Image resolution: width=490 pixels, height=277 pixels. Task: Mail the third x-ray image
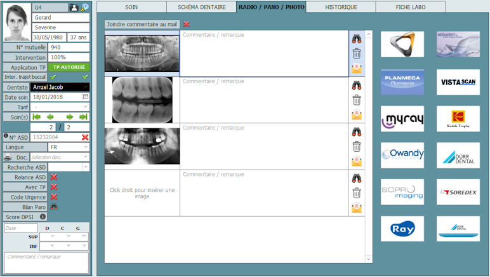[357, 161]
